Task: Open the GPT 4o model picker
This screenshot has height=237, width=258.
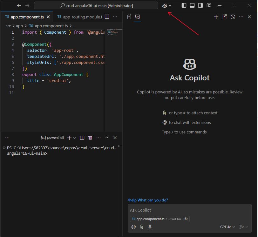Action: point(227,227)
